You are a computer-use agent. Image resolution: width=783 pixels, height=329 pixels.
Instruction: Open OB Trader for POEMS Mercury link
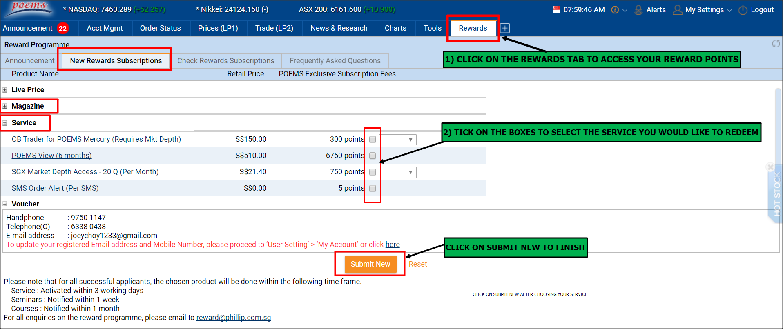point(96,139)
